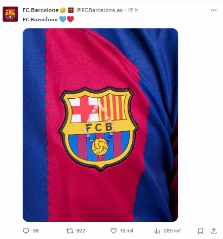Open the three-dot more options menu
223x239 pixels.
tap(214, 10)
